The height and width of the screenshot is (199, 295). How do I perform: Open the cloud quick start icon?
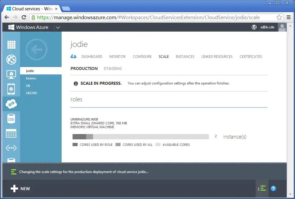73,56
